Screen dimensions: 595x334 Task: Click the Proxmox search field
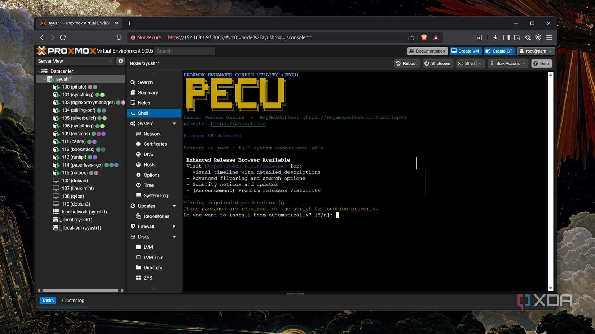tap(185, 51)
